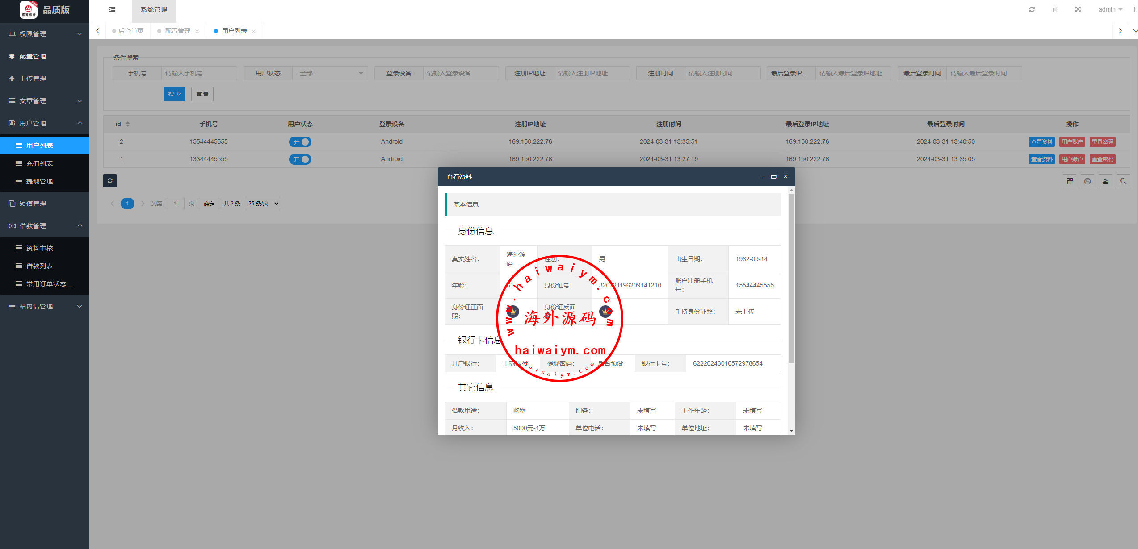Click the sidebar collapse menu icon
The image size is (1138, 549).
[x=112, y=9]
